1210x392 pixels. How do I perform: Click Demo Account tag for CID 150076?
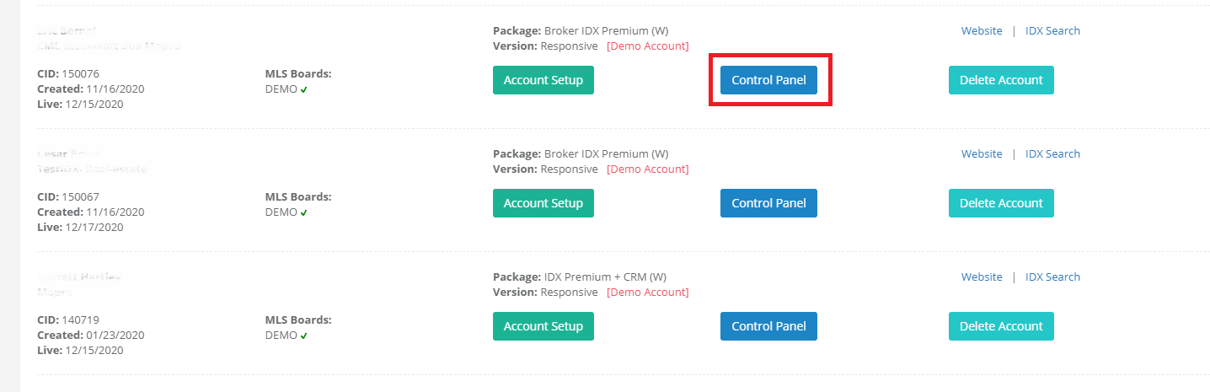[x=647, y=46]
